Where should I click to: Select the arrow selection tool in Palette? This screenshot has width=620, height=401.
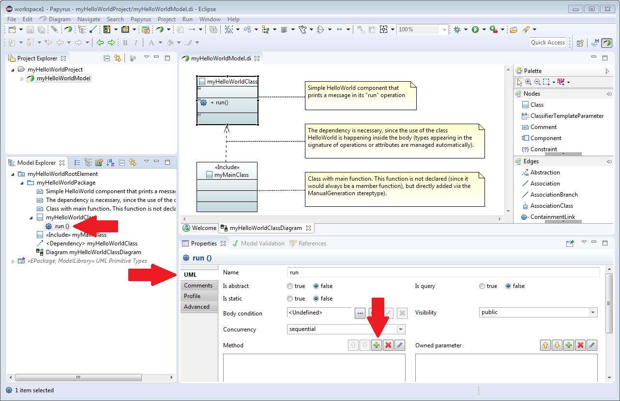[519, 82]
